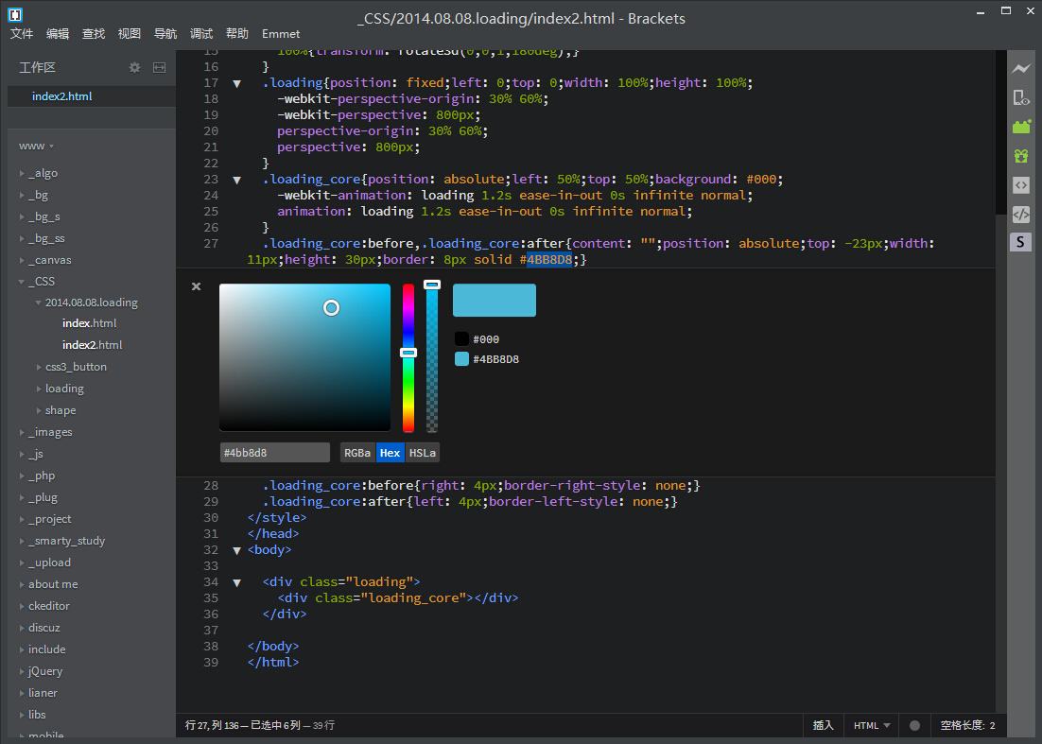The image size is (1042, 744).
Task: Click the device preview icon with eye
Action: pos(1020,97)
